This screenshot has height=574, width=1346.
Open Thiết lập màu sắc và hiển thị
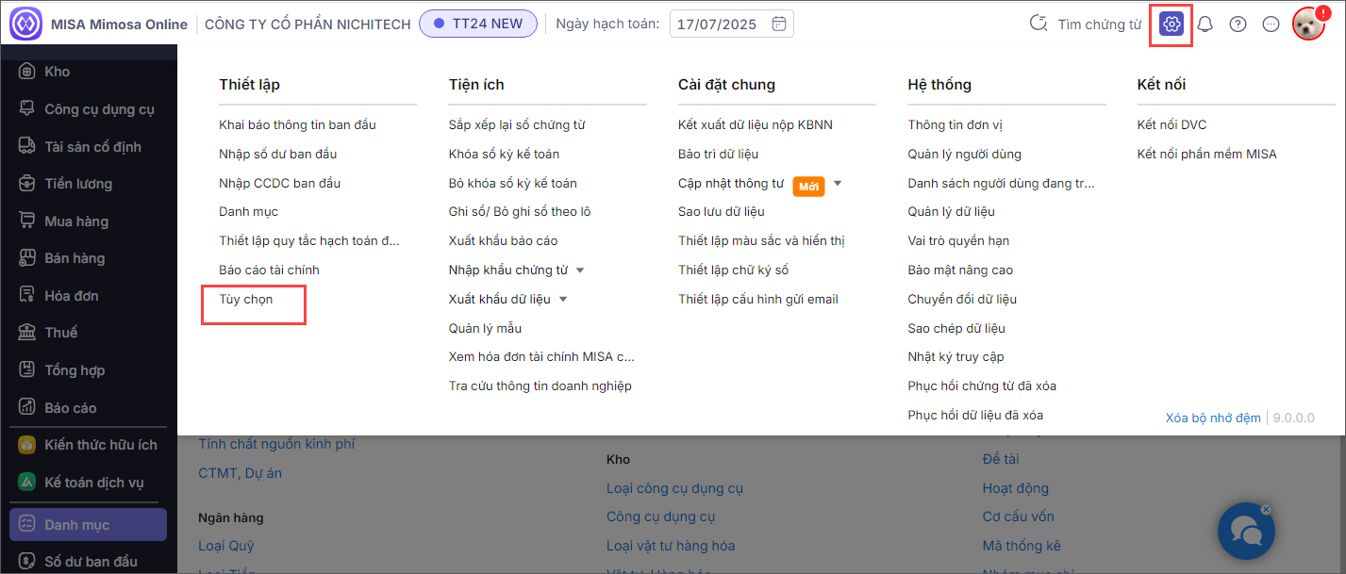pyautogui.click(x=762, y=241)
